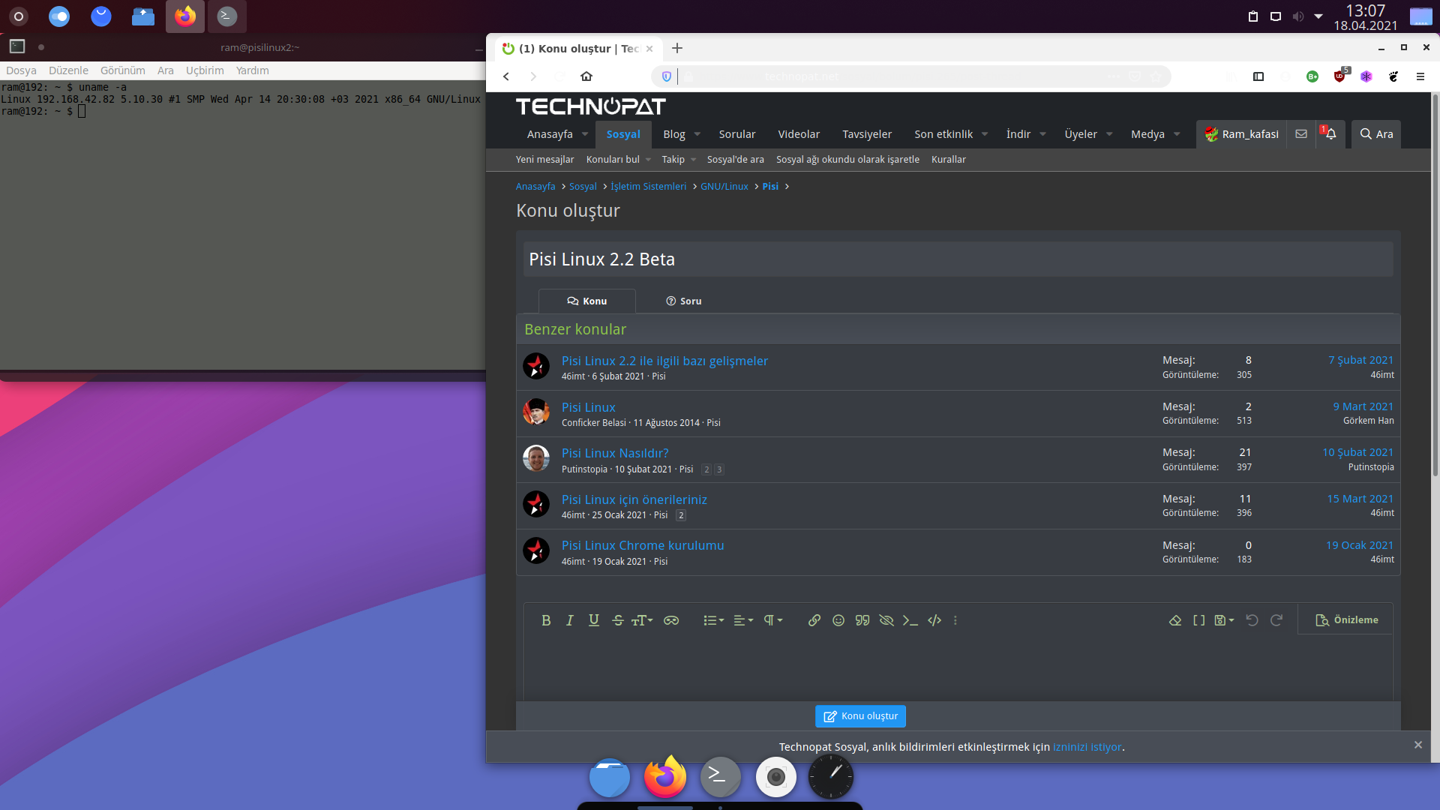
Task: Insert a quote block
Action: tap(862, 620)
